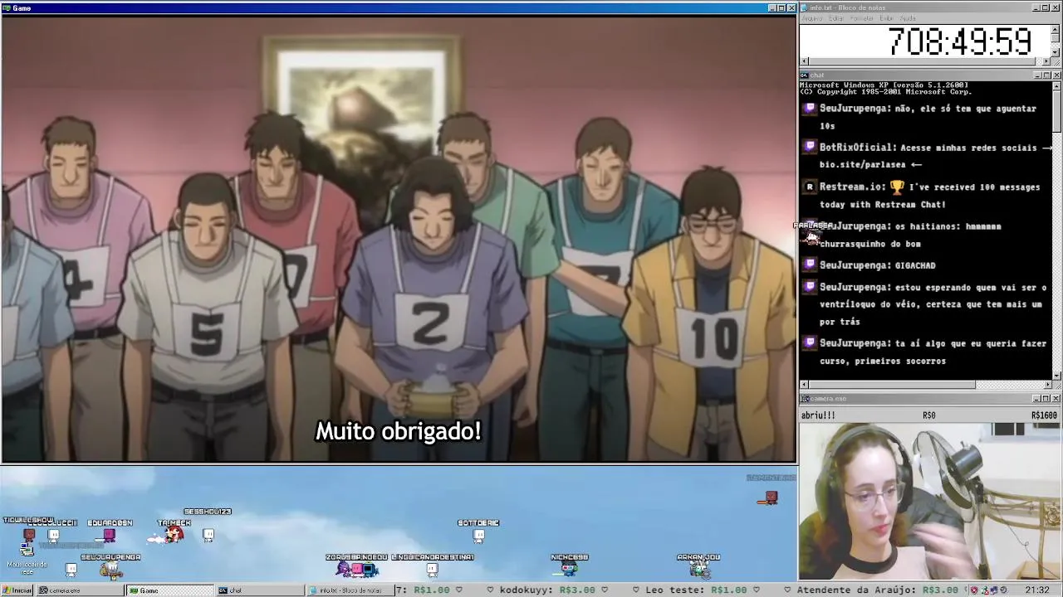Screen dimensions: 1063x597
Task: Click the TAIMEEK red-haired avatar sprite
Action: click(x=173, y=536)
